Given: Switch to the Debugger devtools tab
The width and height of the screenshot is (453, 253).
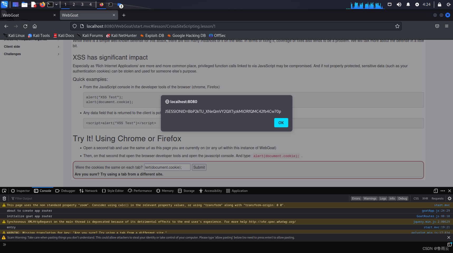Looking at the screenshot, I should 65,191.
